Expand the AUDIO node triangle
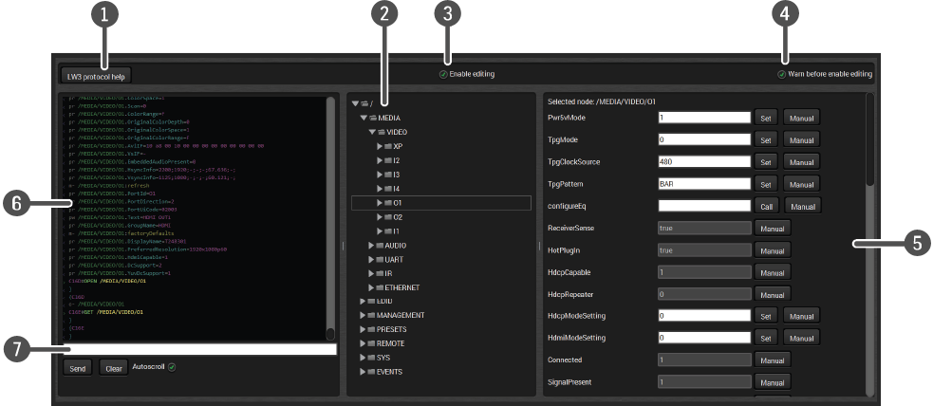This screenshot has width=933, height=406. (371, 246)
